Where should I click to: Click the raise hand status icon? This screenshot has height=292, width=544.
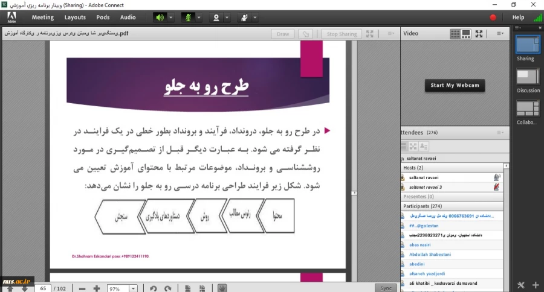[244, 17]
